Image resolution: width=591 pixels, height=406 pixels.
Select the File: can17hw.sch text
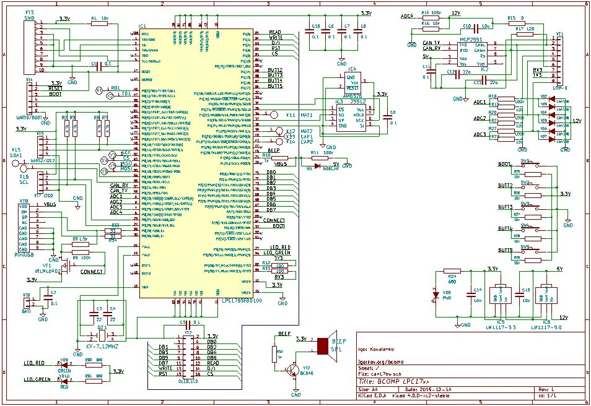[380, 374]
